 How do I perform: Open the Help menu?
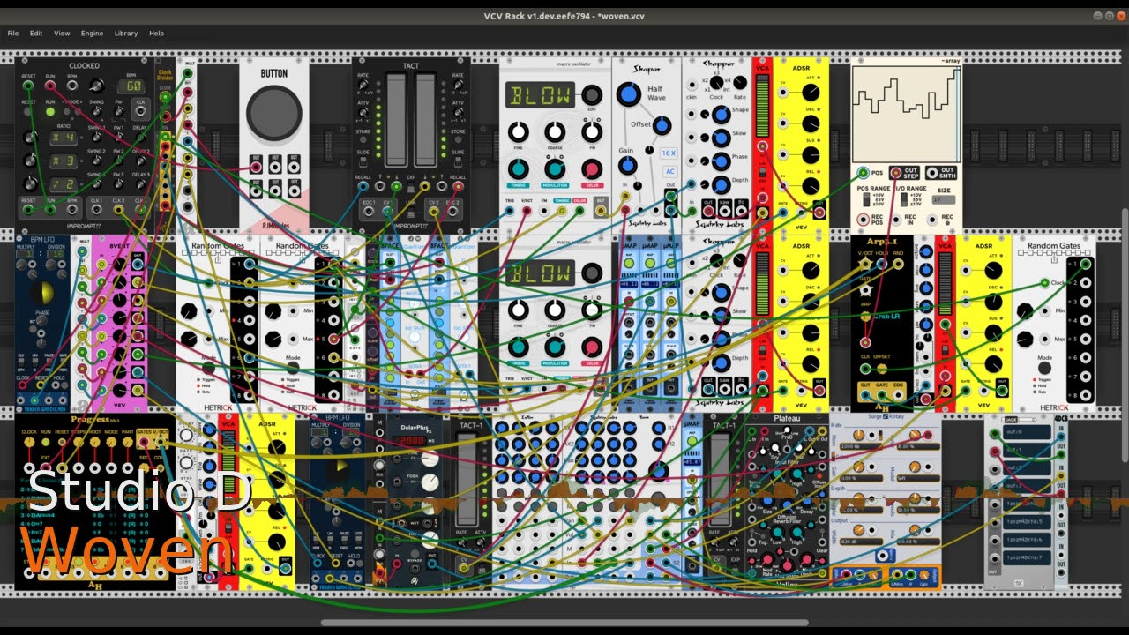coord(156,34)
